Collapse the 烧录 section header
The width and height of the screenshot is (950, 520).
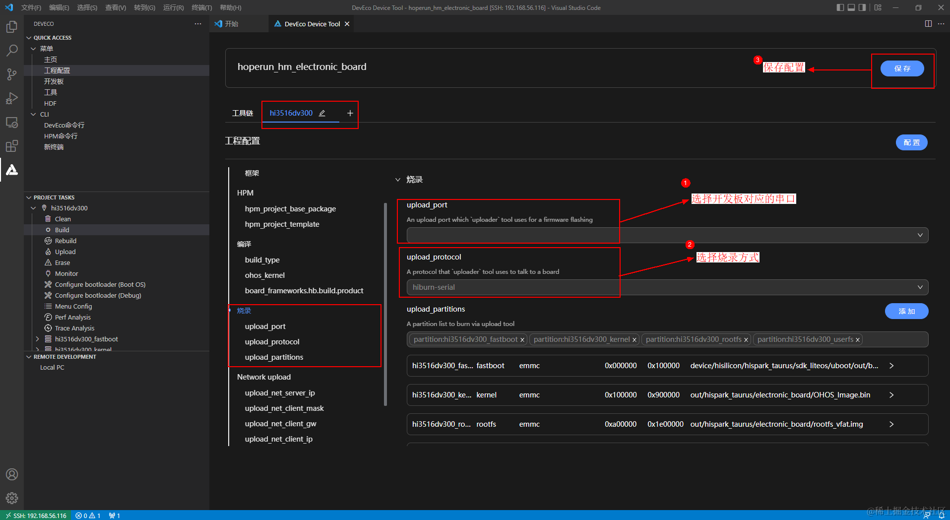[398, 180]
